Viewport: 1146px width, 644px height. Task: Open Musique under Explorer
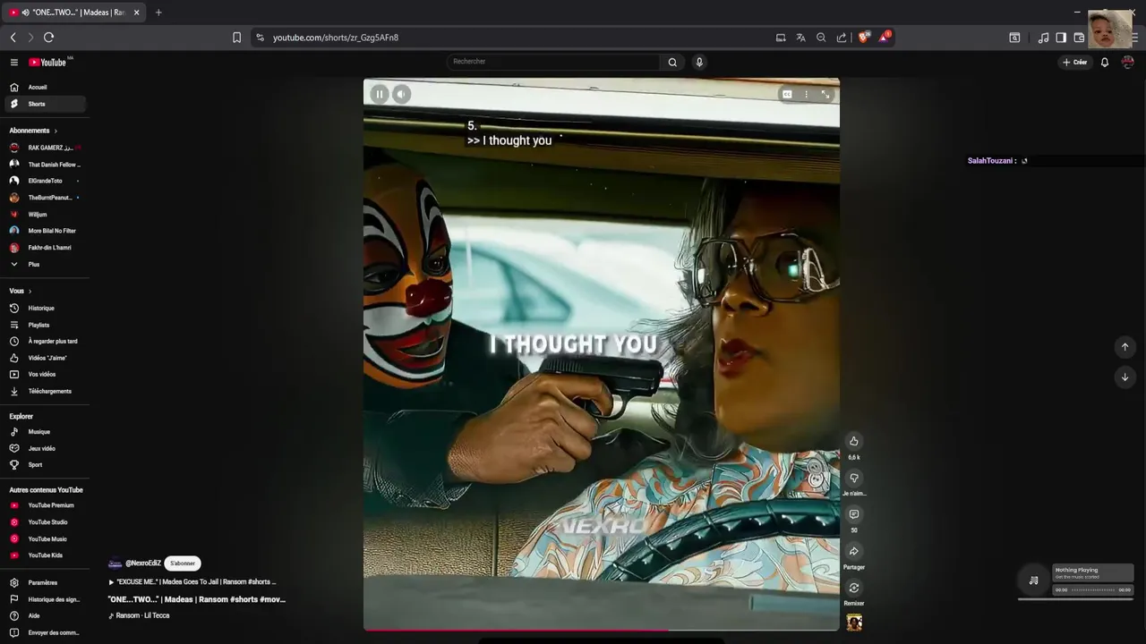[x=45, y=432]
